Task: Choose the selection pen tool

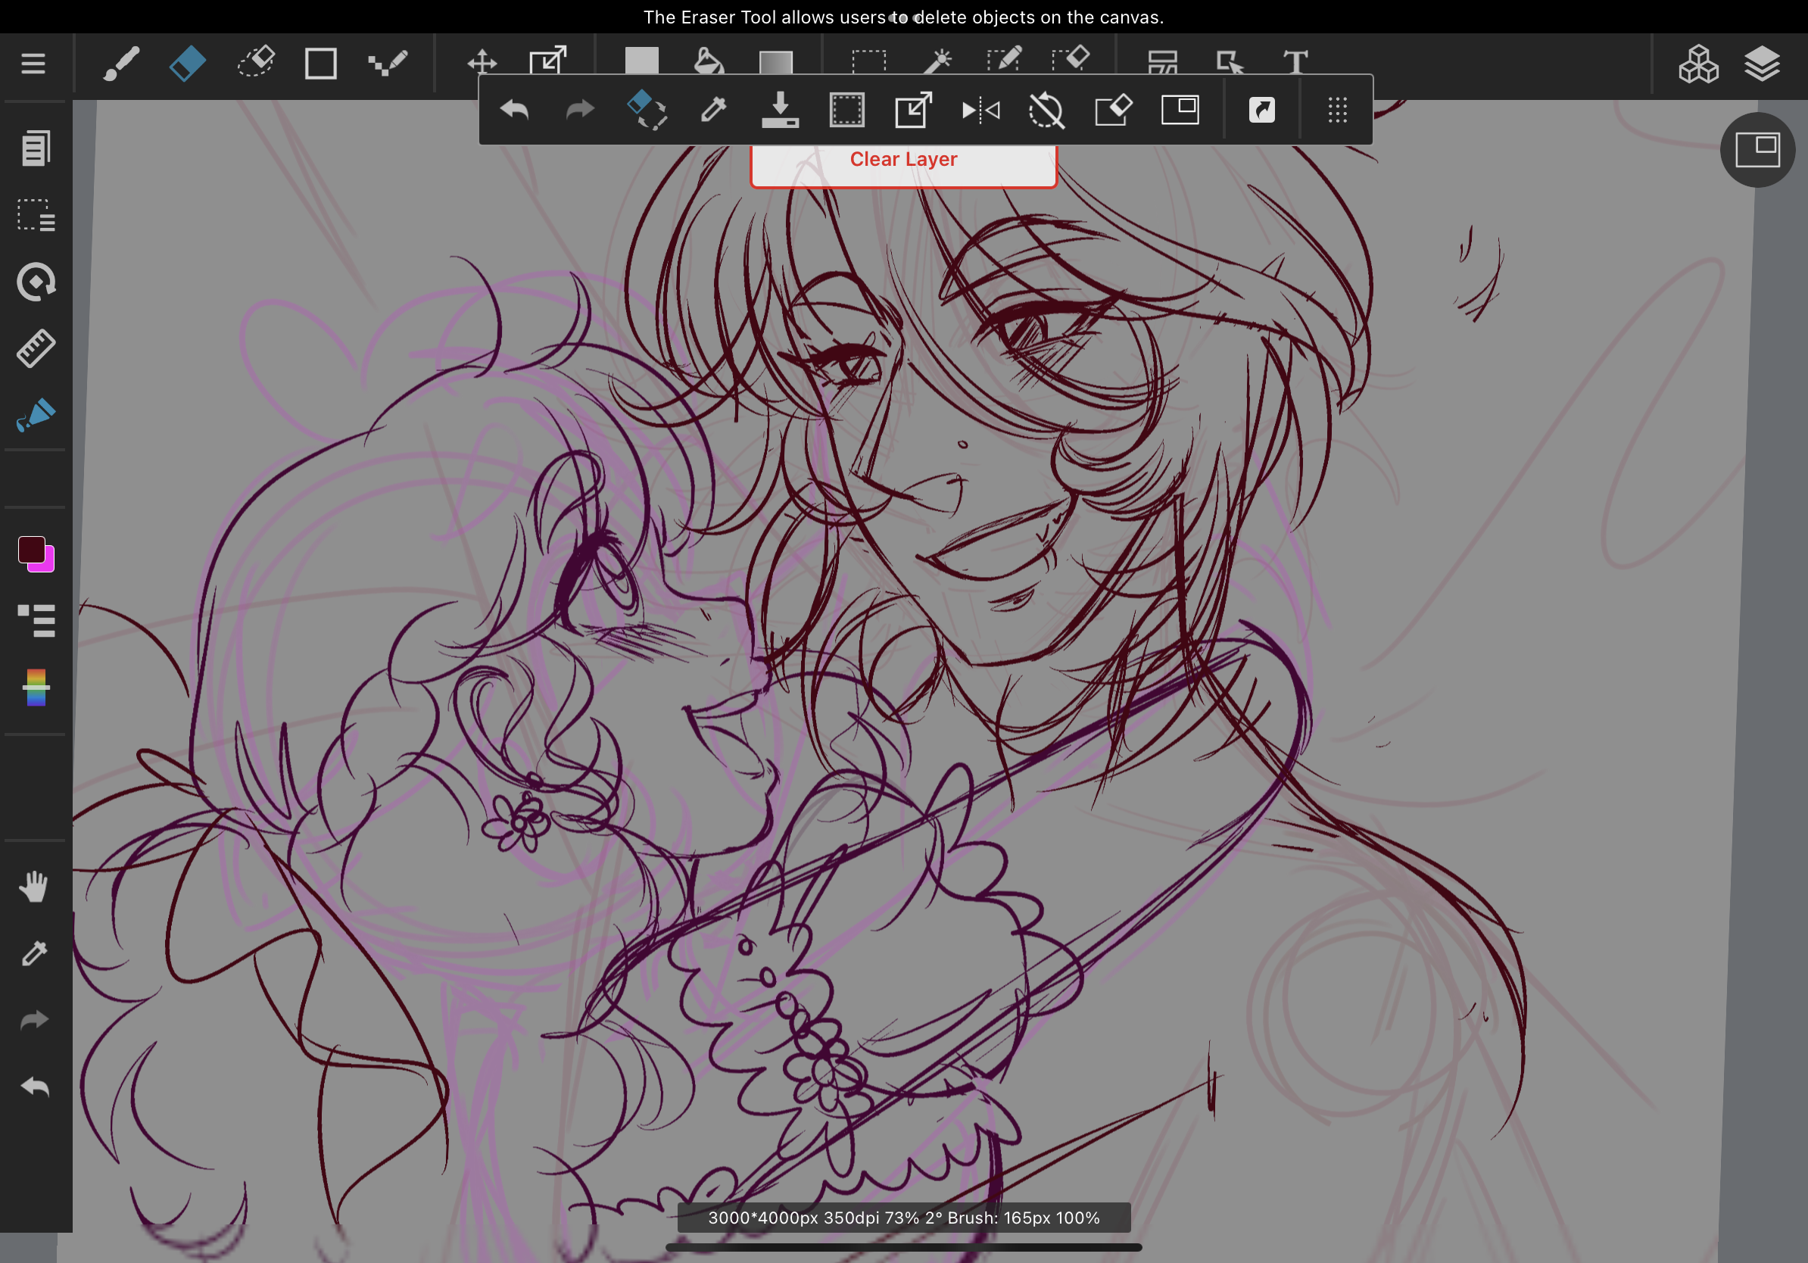Action: pyautogui.click(x=1004, y=61)
